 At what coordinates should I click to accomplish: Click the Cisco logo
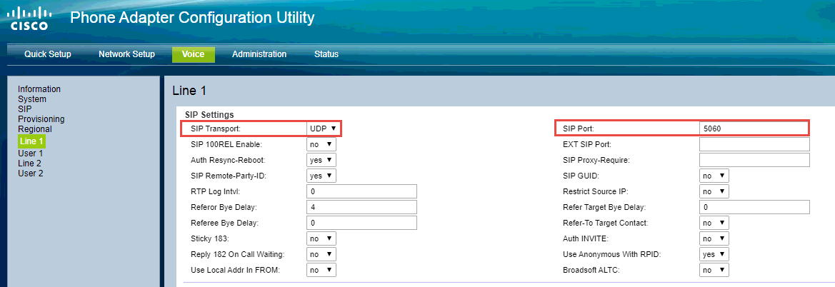[30, 19]
